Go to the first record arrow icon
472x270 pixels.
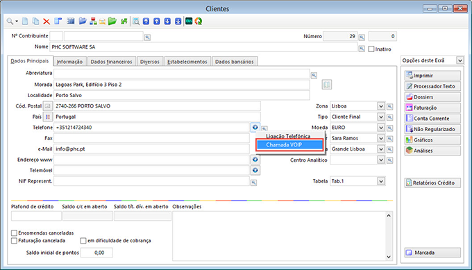pos(146,22)
